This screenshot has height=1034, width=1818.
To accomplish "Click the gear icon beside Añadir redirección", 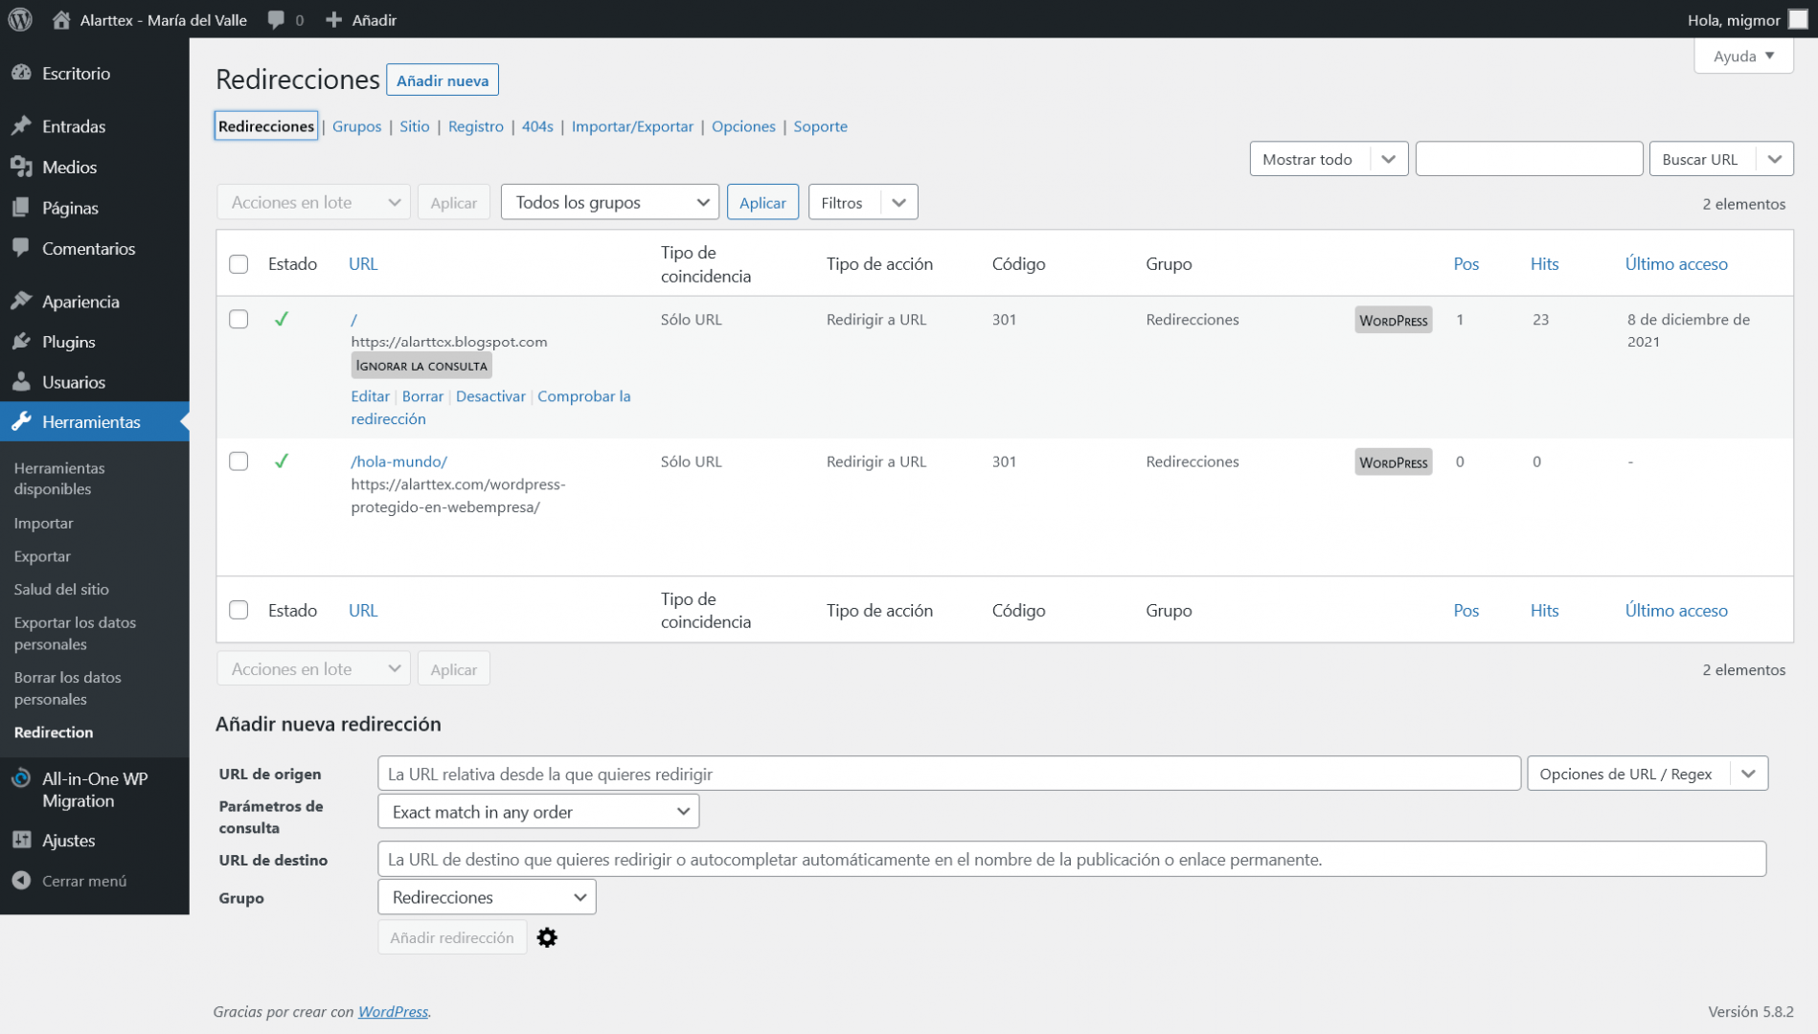I will [547, 937].
